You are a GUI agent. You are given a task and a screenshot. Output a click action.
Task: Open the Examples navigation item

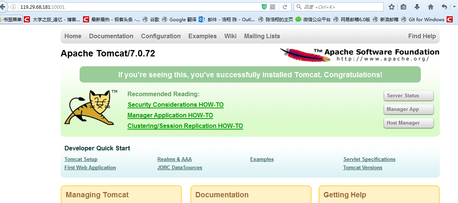click(x=202, y=36)
